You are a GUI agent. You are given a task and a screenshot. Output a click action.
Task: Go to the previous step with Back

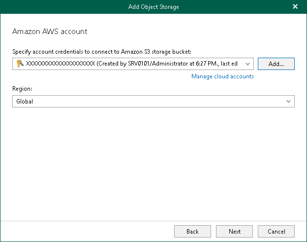(192, 232)
